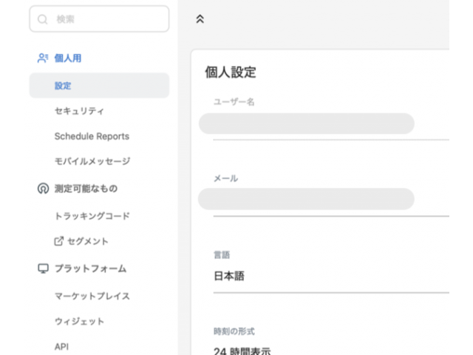Viewport: 473px width, 355px height.
Task: Open the 測定可能なもの section heading
Action: click(86, 189)
